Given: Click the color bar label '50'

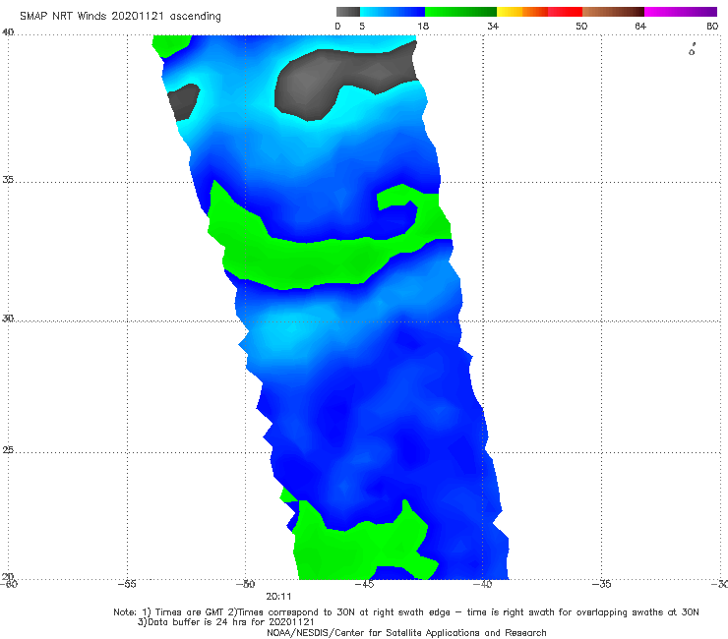Looking at the screenshot, I should (581, 26).
